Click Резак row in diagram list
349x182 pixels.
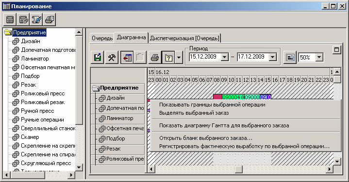pos(118,149)
